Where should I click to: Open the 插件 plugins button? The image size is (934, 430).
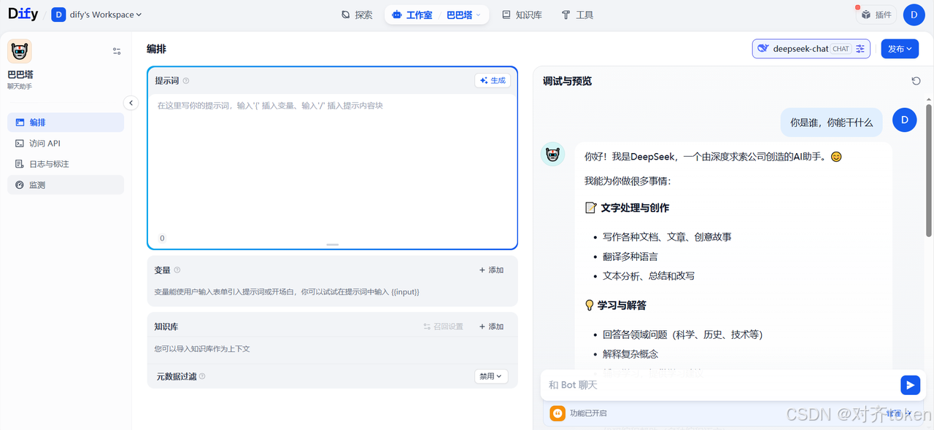(x=876, y=15)
